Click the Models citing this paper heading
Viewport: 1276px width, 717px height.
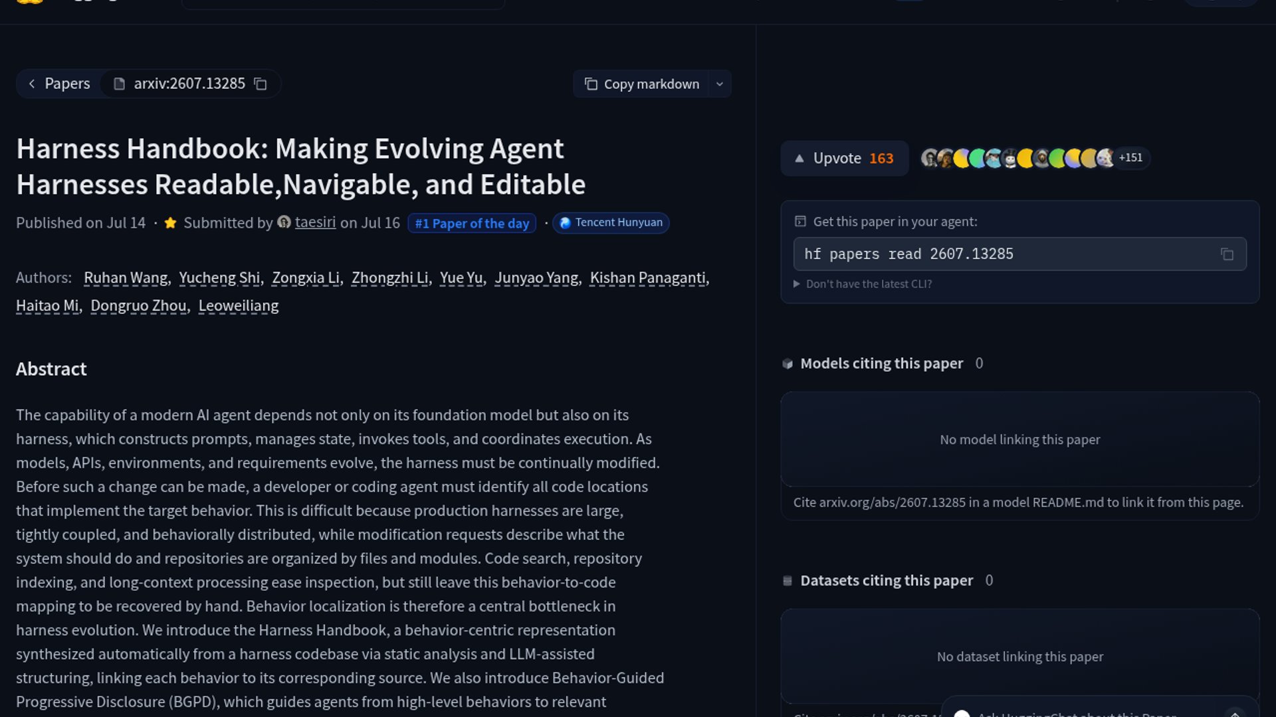881,363
